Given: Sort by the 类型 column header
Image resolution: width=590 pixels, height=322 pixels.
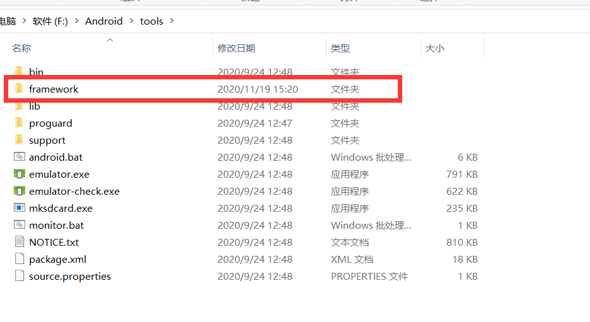Looking at the screenshot, I should click(x=340, y=48).
